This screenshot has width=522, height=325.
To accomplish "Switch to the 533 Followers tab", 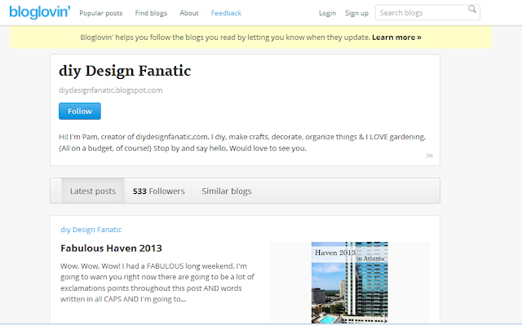I will click(x=158, y=191).
